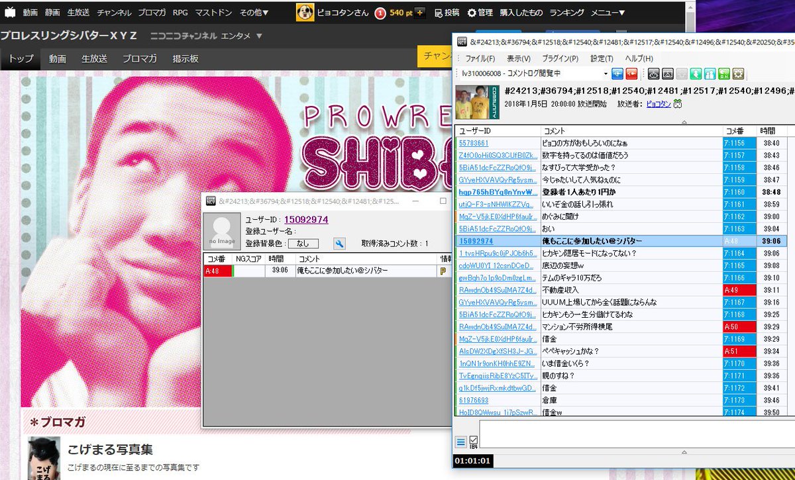Click the yellow チャン button on channel page
Screen dimensions: 795x480
pyautogui.click(x=435, y=56)
